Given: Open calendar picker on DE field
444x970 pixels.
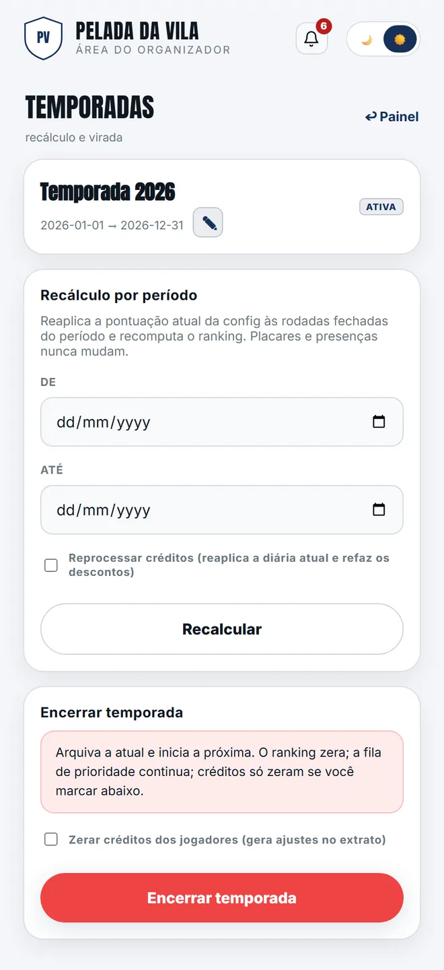Looking at the screenshot, I should [x=379, y=422].
